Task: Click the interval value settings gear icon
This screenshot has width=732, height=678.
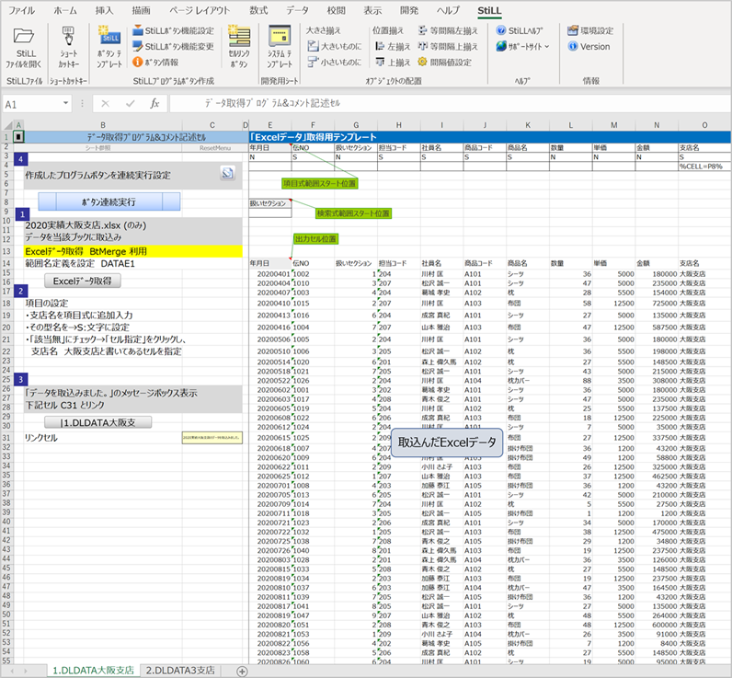Action: 422,62
